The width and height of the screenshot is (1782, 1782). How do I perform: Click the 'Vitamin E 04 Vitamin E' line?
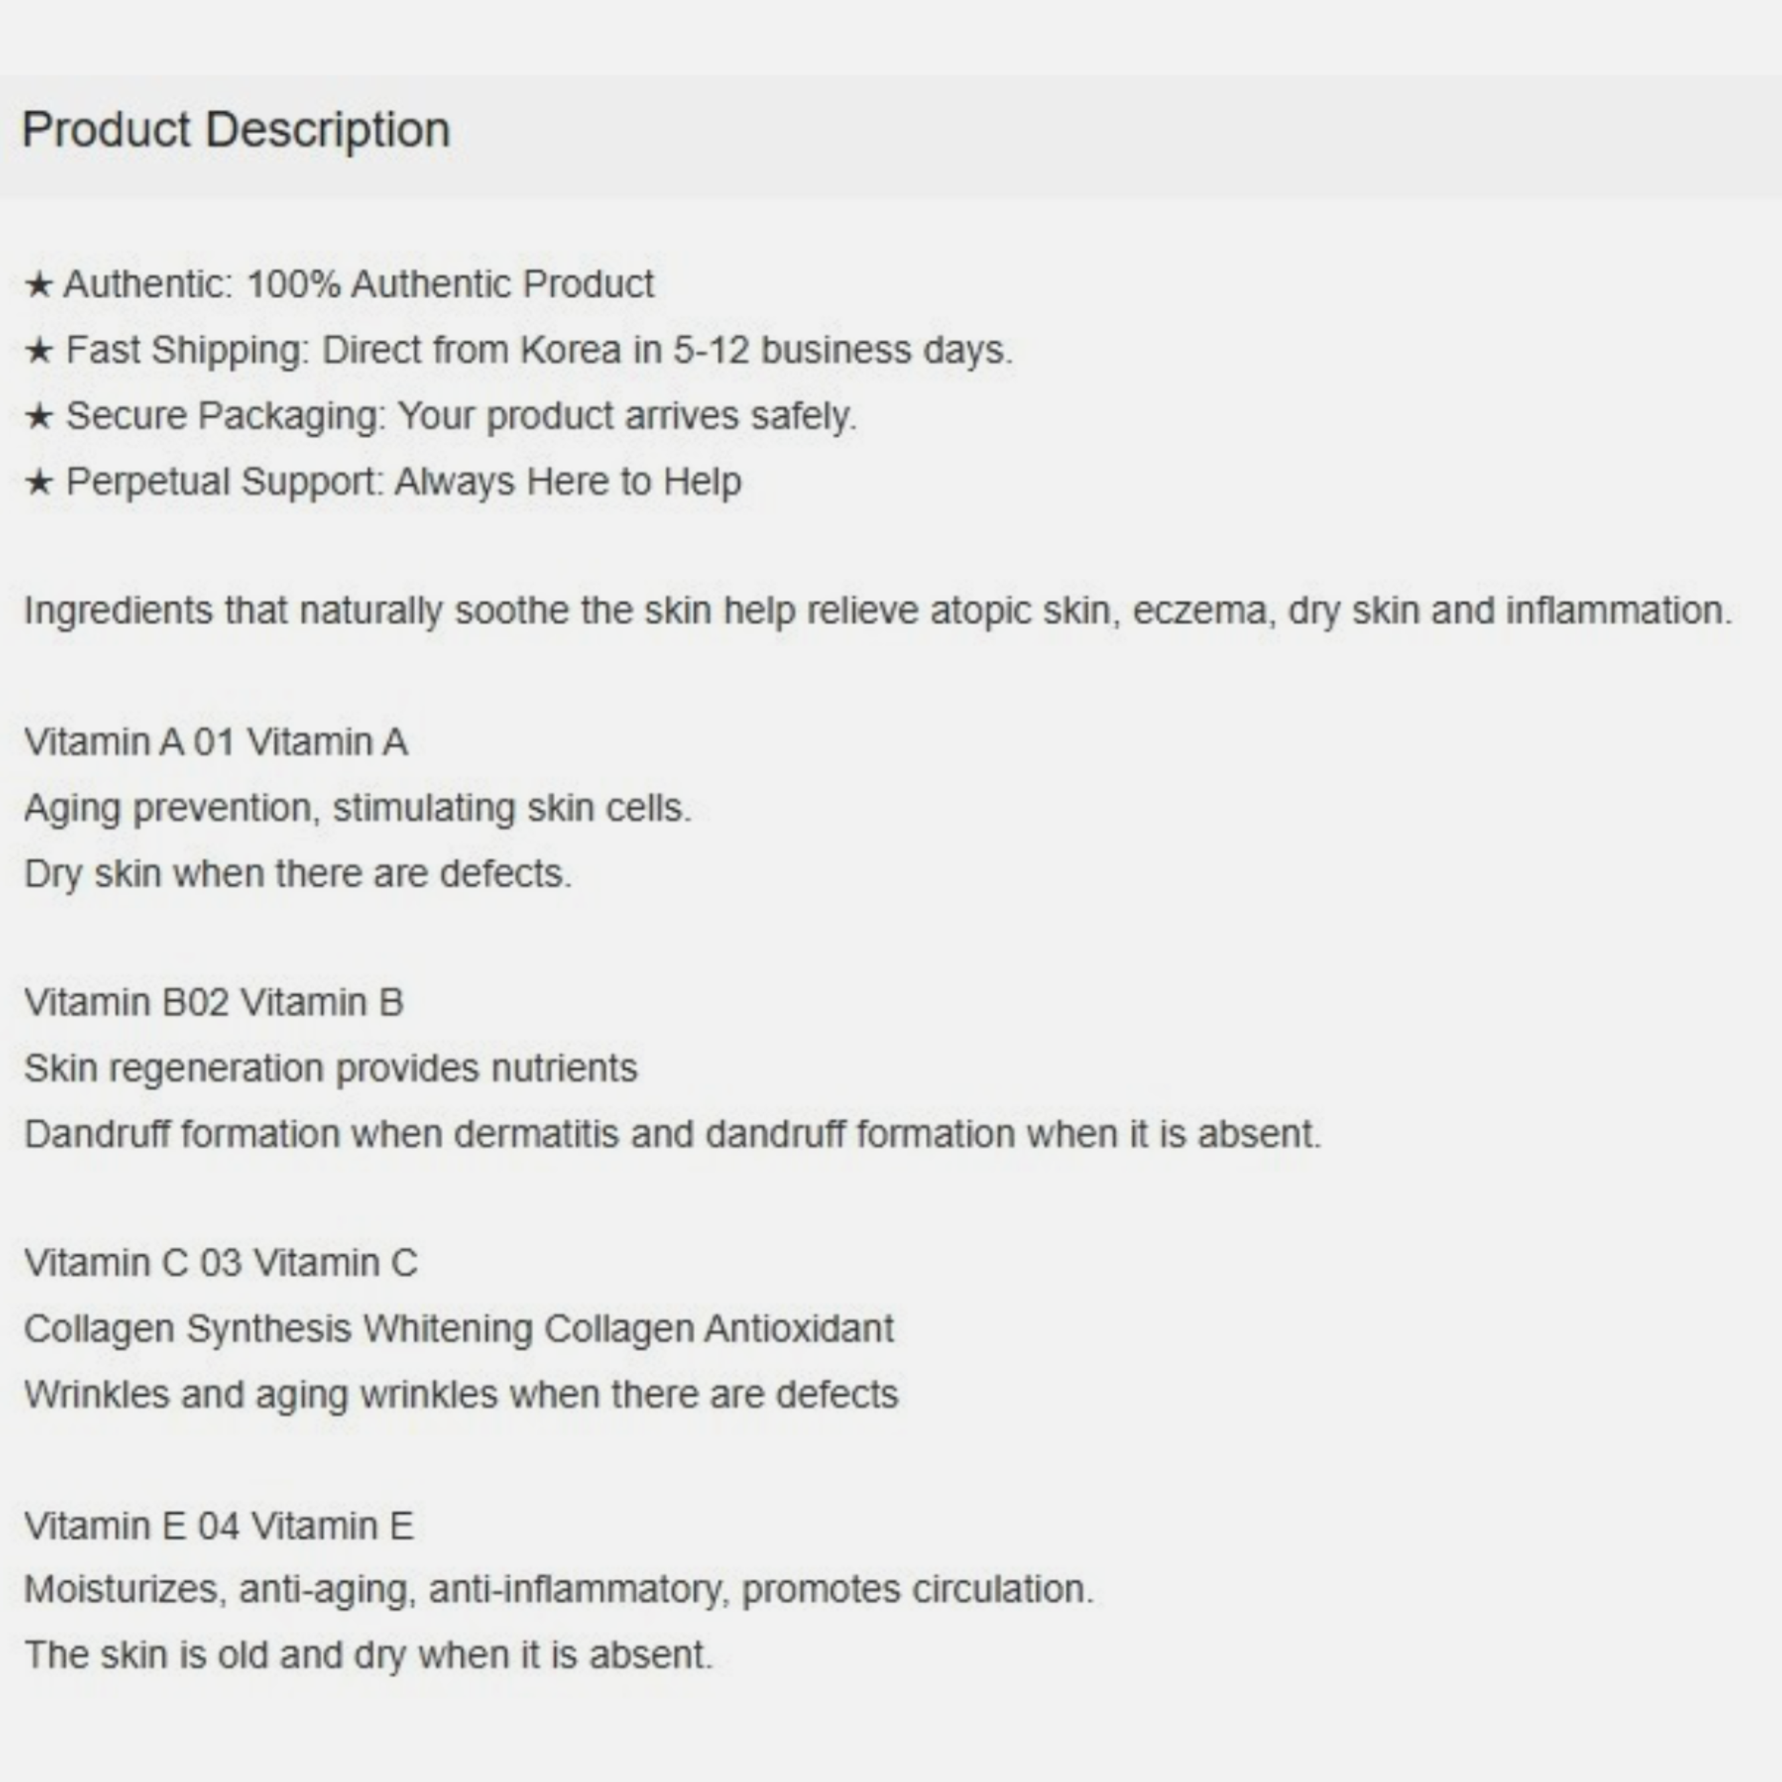[x=219, y=1527]
